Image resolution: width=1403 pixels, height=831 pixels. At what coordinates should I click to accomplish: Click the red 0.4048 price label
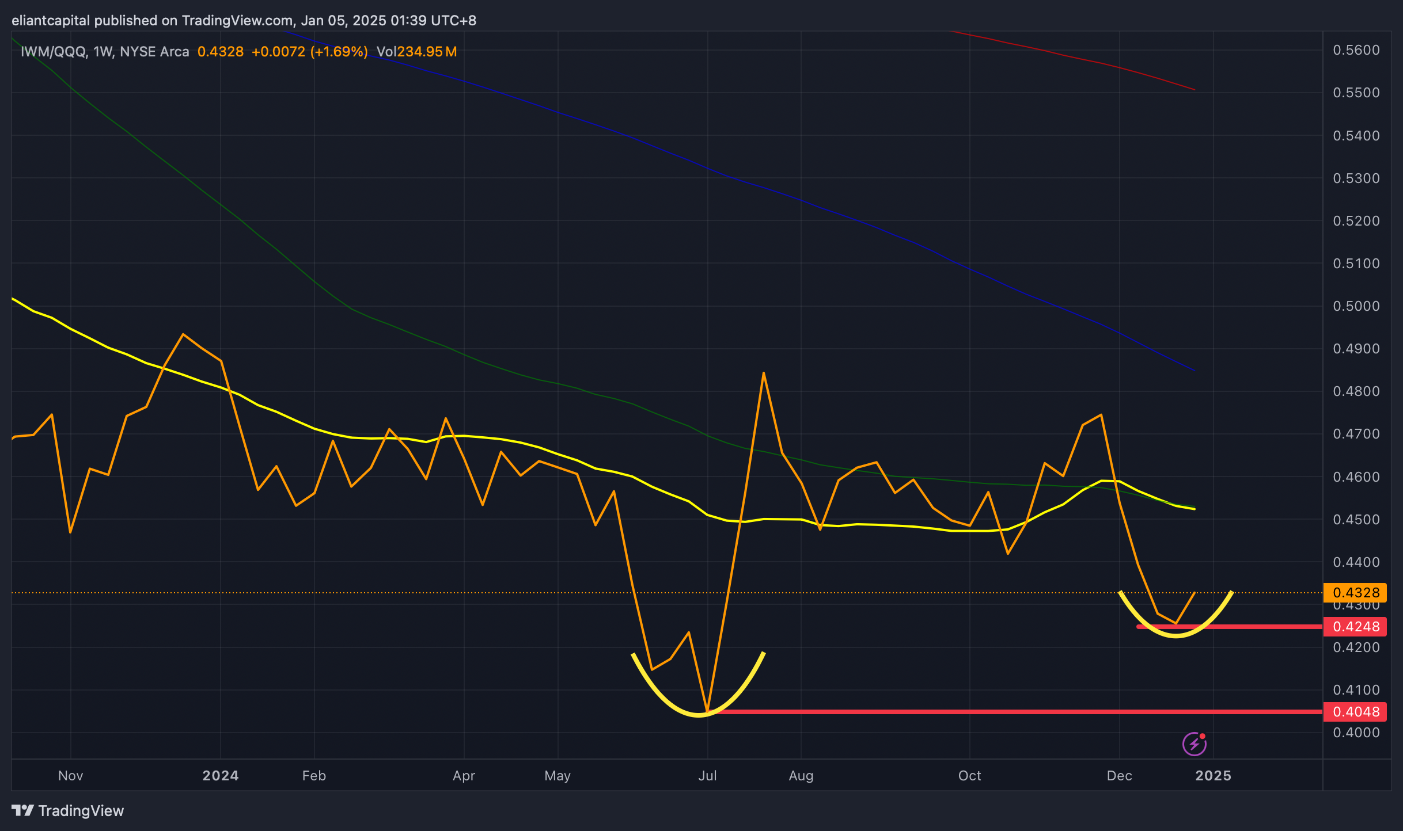[1355, 712]
